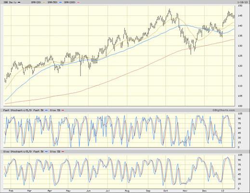The width and height of the screenshot is (250, 193).
Task: Click the Slow %D red marker in Slow Stochastic header
Action: [63, 152]
